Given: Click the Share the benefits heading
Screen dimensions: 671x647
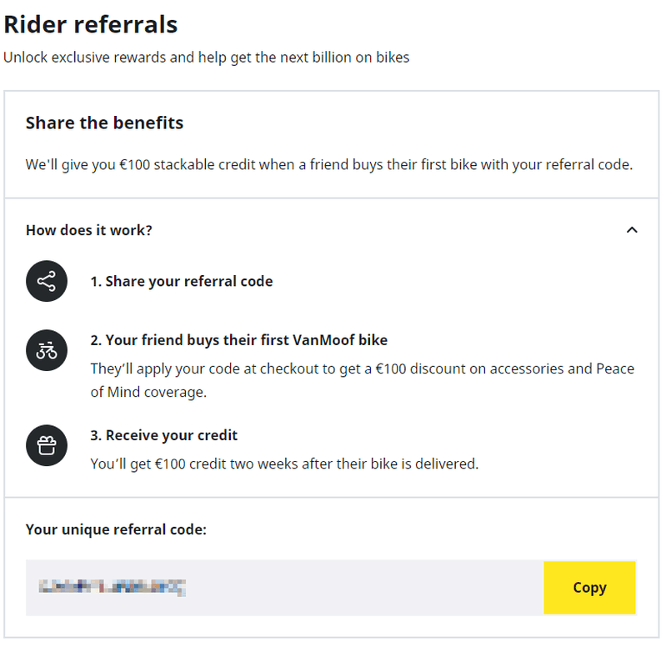Looking at the screenshot, I should tap(104, 123).
